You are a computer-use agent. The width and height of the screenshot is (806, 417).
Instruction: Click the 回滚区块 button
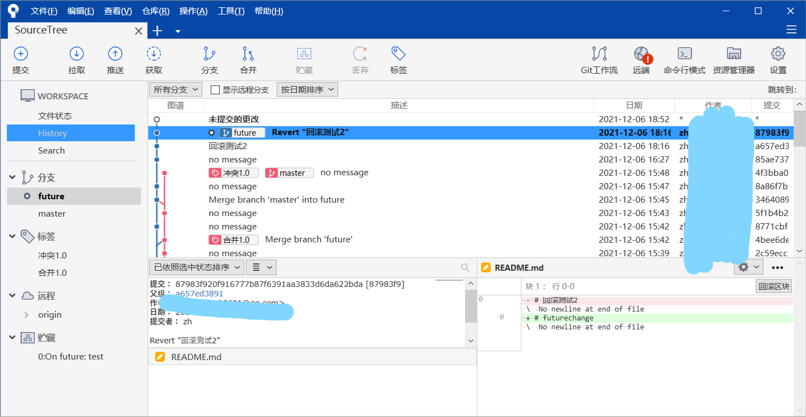[x=774, y=286]
